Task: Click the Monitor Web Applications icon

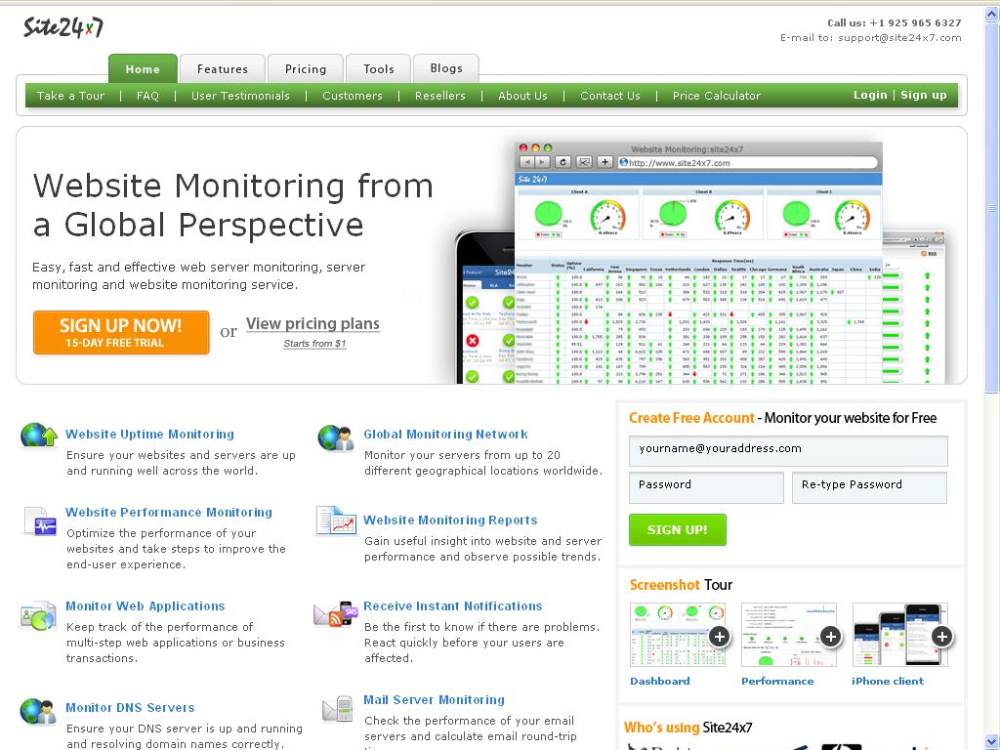Action: pyautogui.click(x=39, y=616)
